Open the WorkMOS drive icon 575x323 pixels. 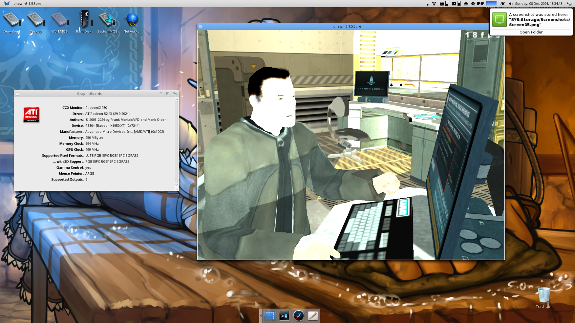click(60, 22)
